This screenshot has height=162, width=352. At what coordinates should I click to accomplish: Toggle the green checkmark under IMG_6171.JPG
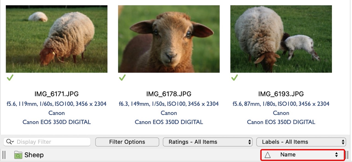[x=10, y=78]
